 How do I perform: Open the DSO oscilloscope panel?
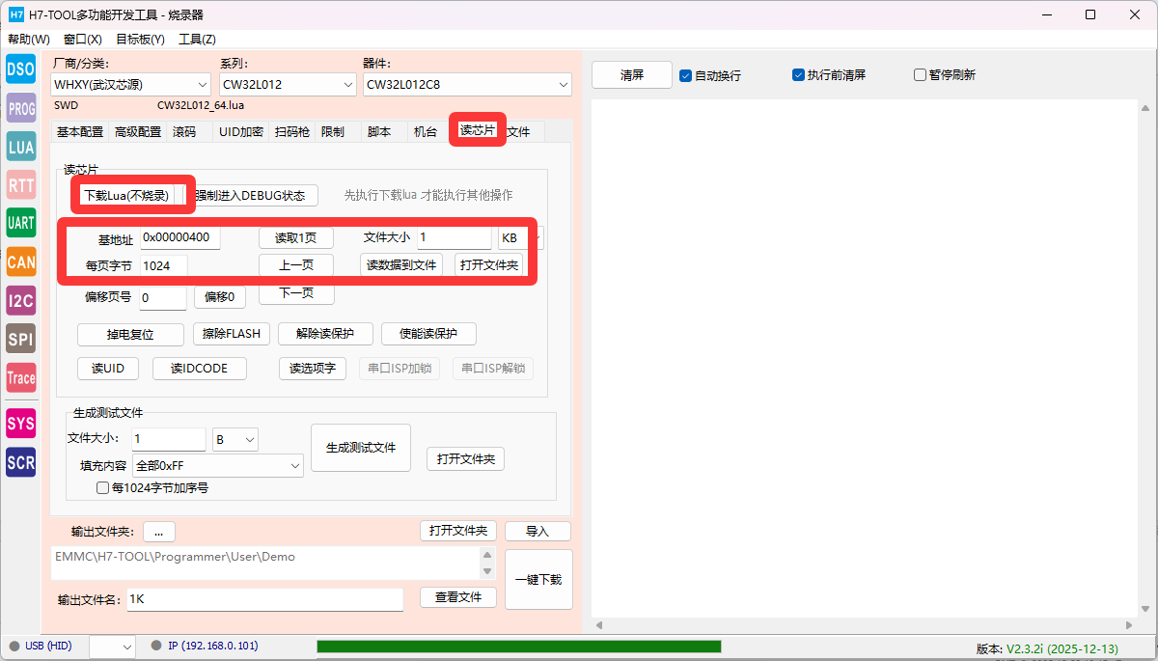point(20,69)
